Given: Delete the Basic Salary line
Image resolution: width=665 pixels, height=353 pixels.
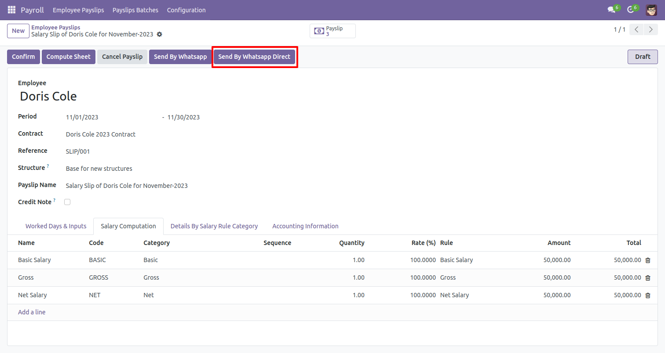Looking at the screenshot, I should click(x=647, y=260).
